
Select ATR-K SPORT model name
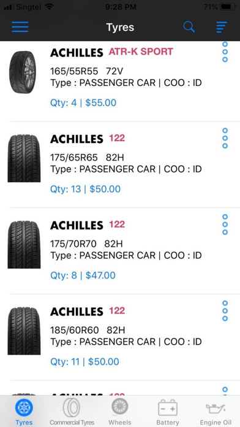(141, 52)
